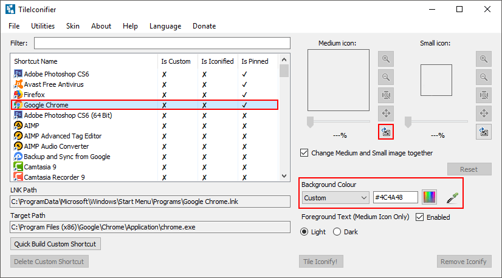The width and height of the screenshot is (502, 278).
Task: Click the Reset button
Action: click(469, 169)
